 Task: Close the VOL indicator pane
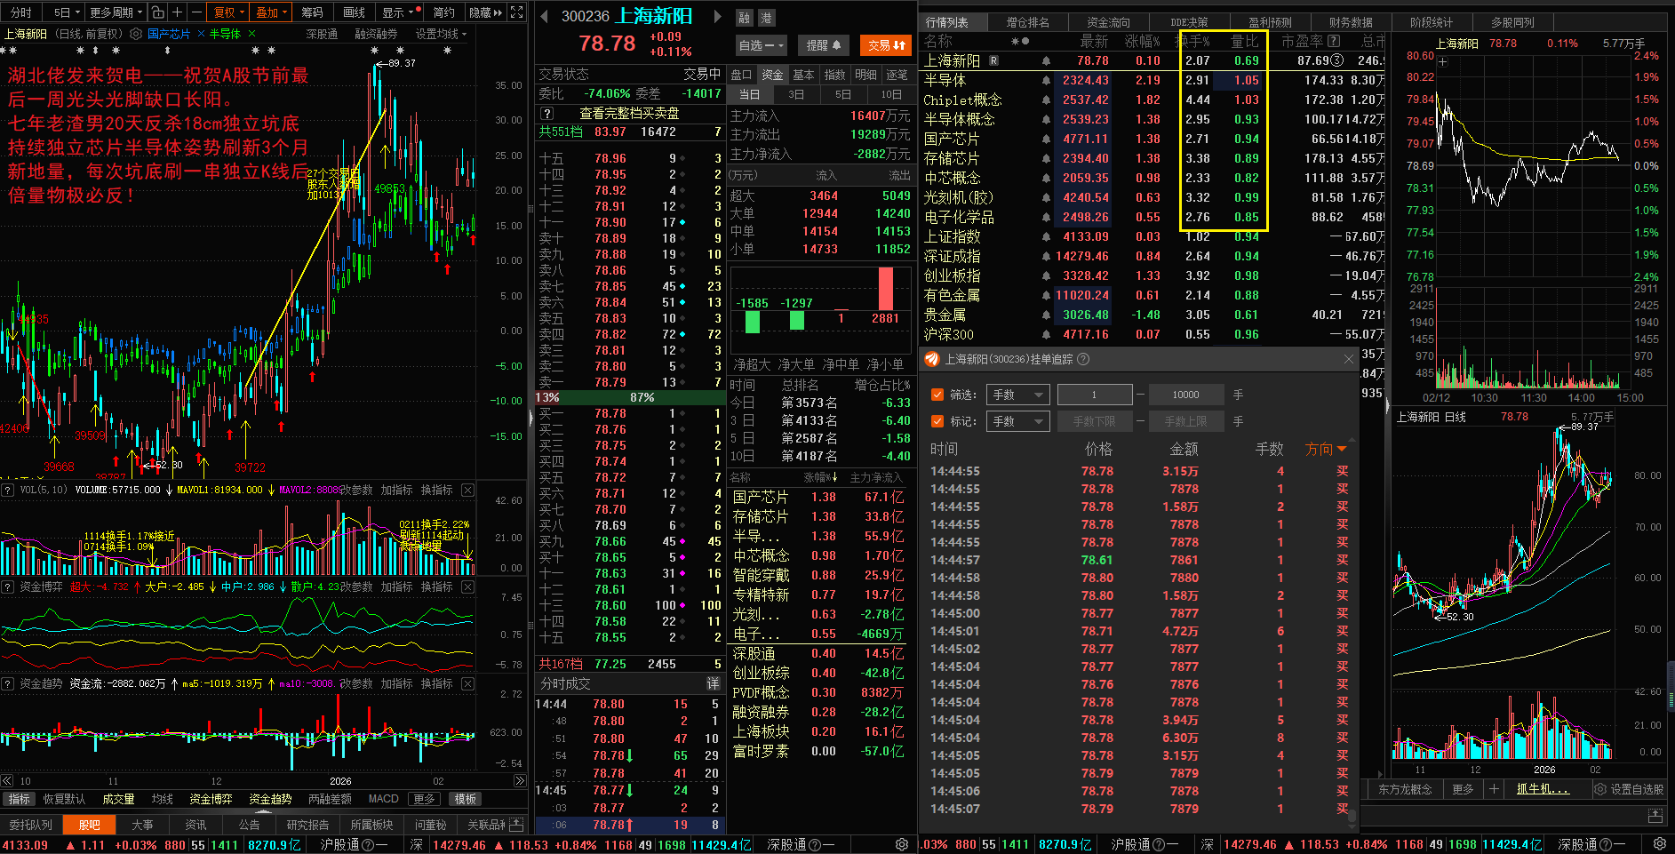468,490
